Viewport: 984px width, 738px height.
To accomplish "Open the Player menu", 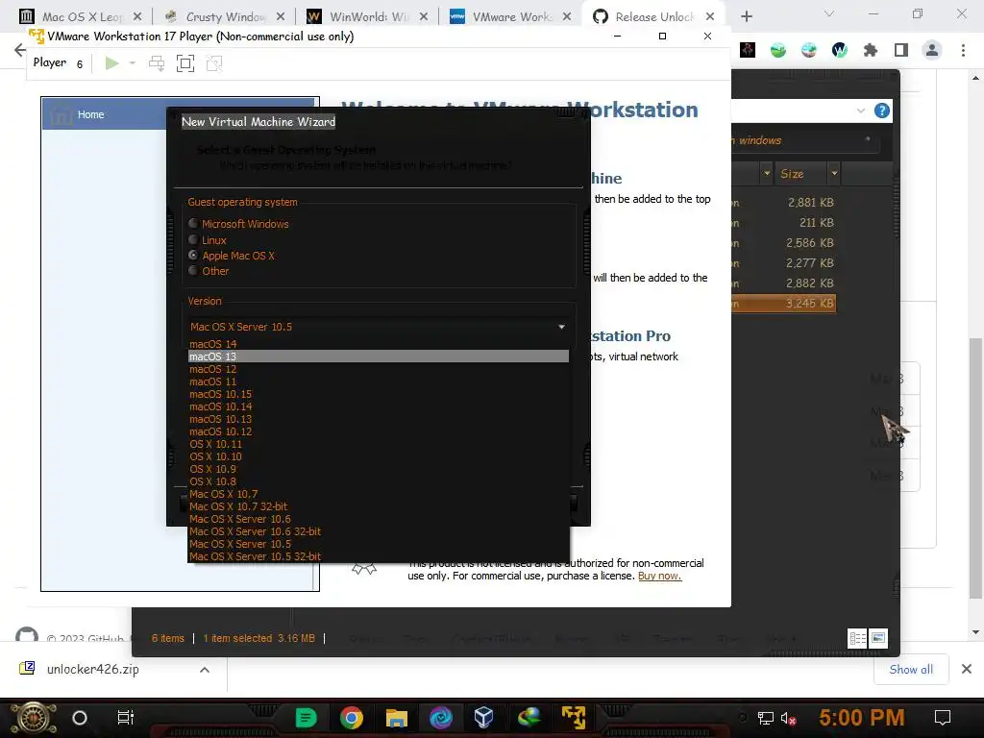I will pos(50,62).
